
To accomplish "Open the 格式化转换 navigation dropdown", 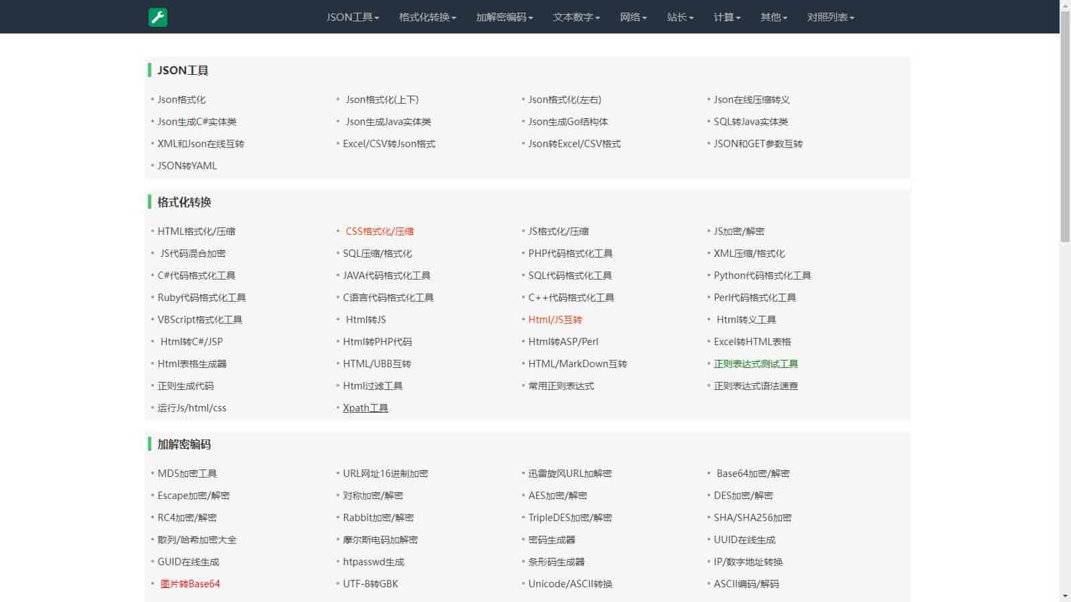I will pos(427,17).
